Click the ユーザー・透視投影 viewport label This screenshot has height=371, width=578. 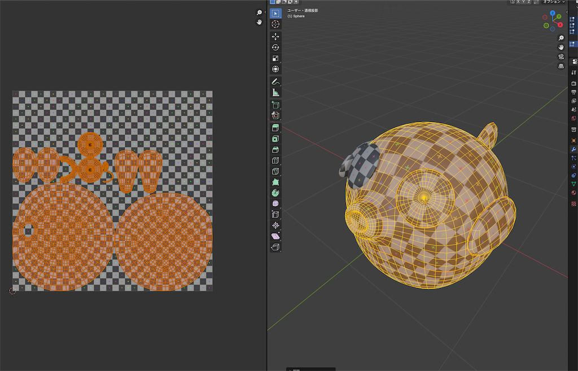pos(303,11)
